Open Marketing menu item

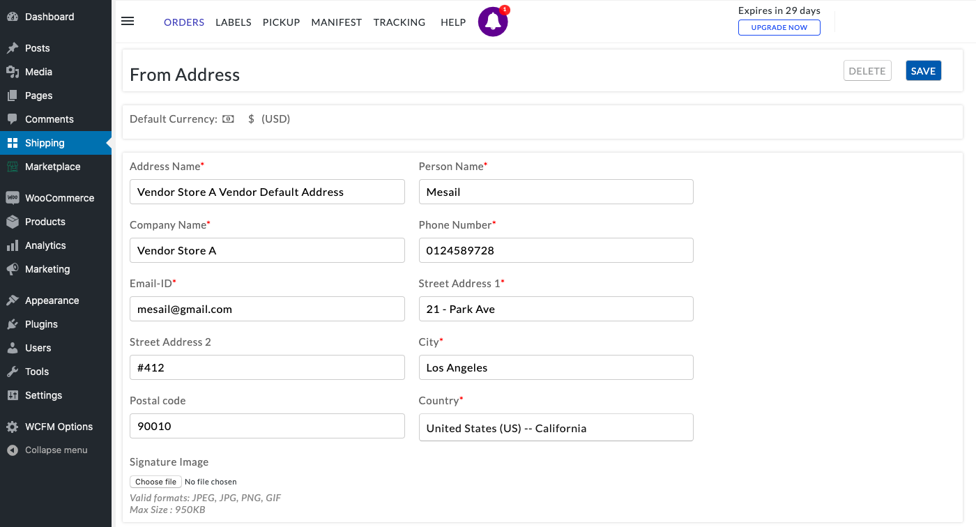coord(56,269)
